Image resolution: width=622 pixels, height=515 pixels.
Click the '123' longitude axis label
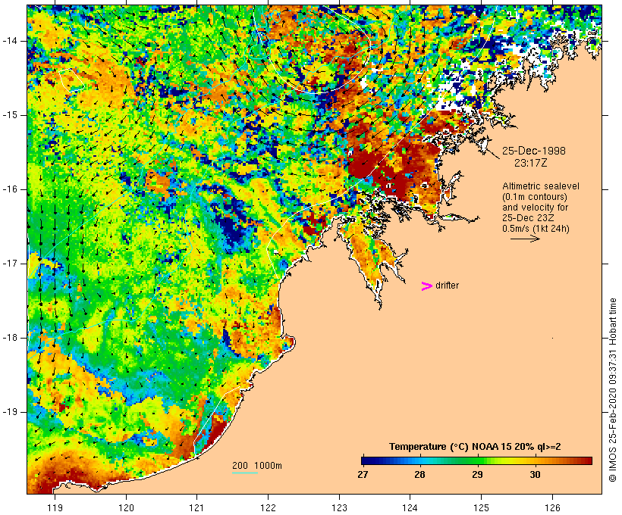pyautogui.click(x=339, y=507)
